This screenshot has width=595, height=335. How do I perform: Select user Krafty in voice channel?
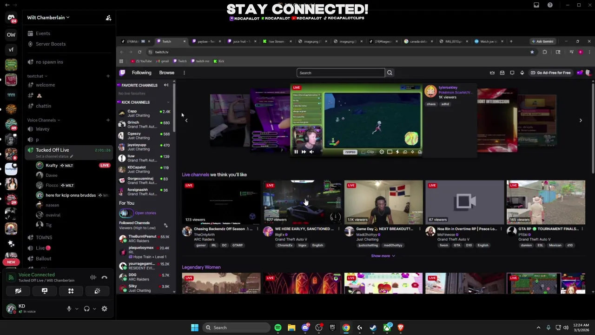click(x=52, y=166)
